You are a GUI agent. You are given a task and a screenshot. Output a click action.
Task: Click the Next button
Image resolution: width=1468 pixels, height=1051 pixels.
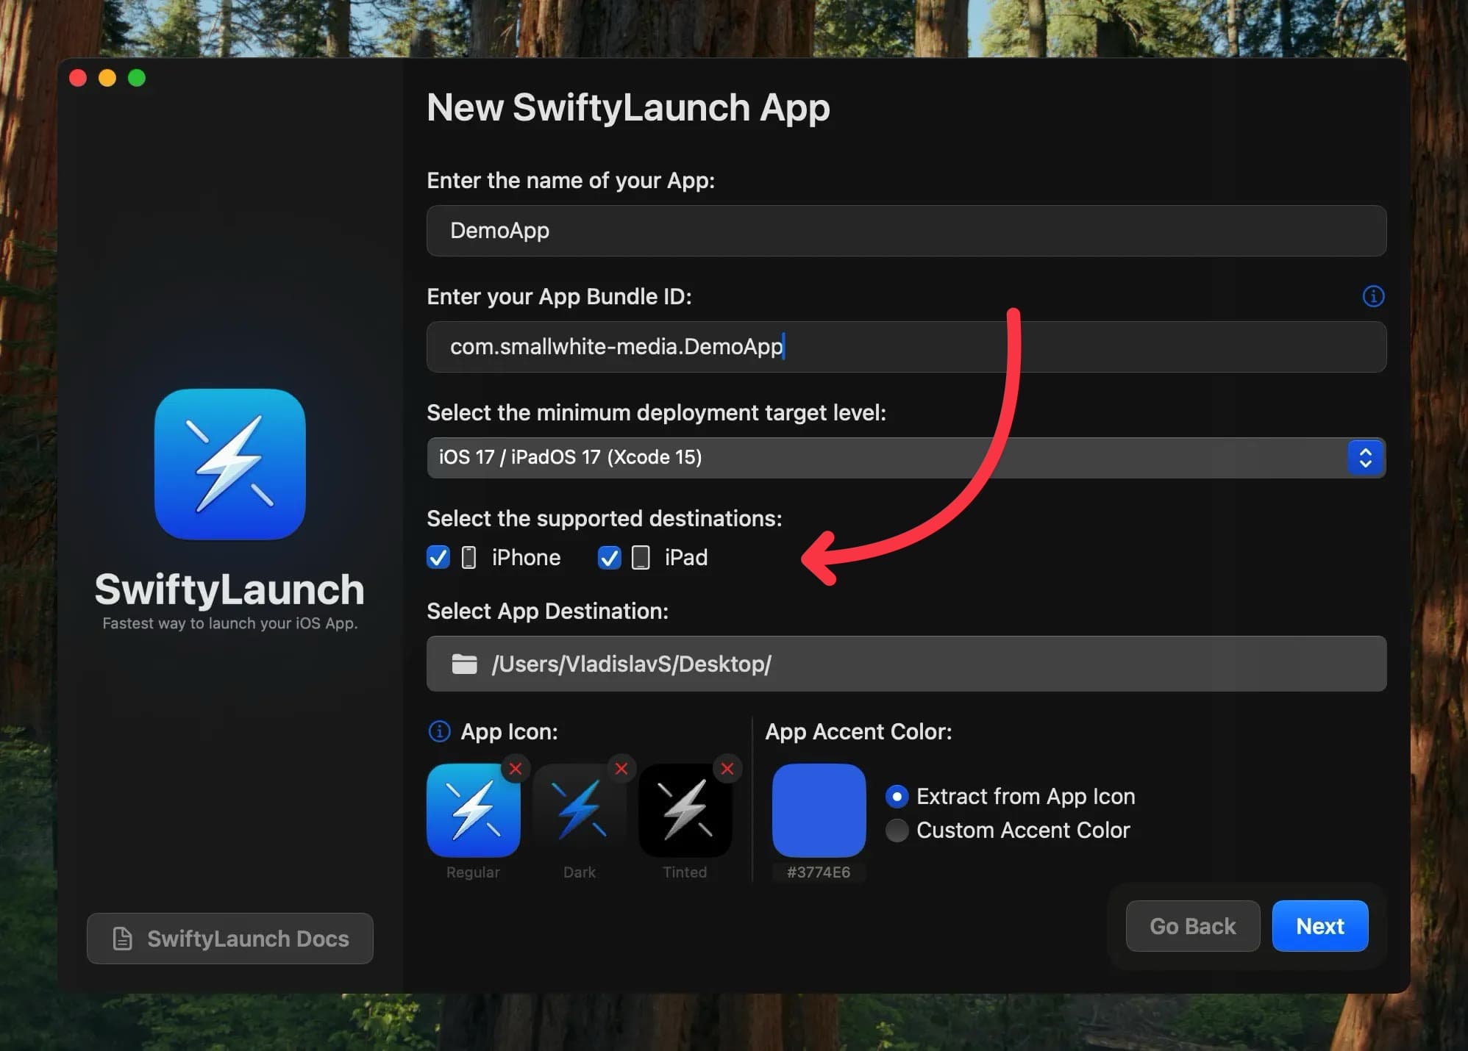1320,926
